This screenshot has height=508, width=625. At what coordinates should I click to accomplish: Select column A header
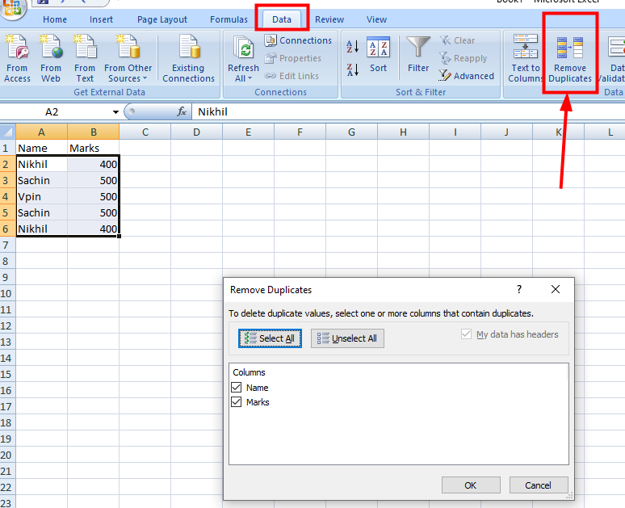point(41,132)
